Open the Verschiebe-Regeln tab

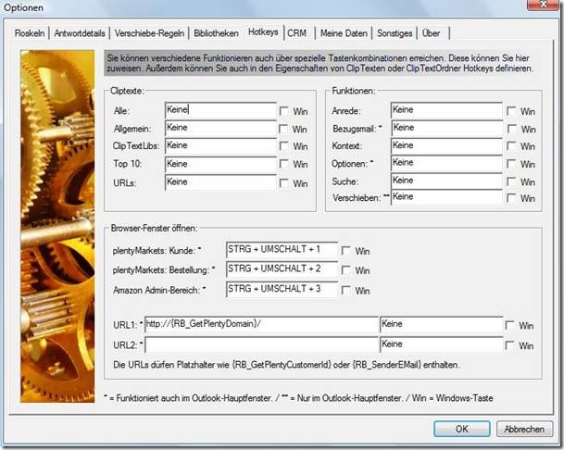click(149, 33)
